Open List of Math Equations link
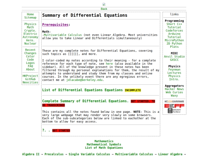 [104, 148]
